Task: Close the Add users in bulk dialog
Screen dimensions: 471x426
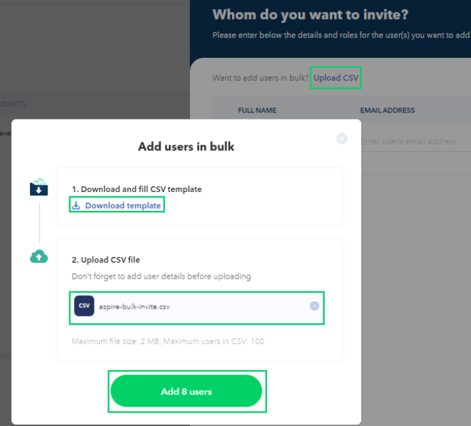Action: pos(342,138)
